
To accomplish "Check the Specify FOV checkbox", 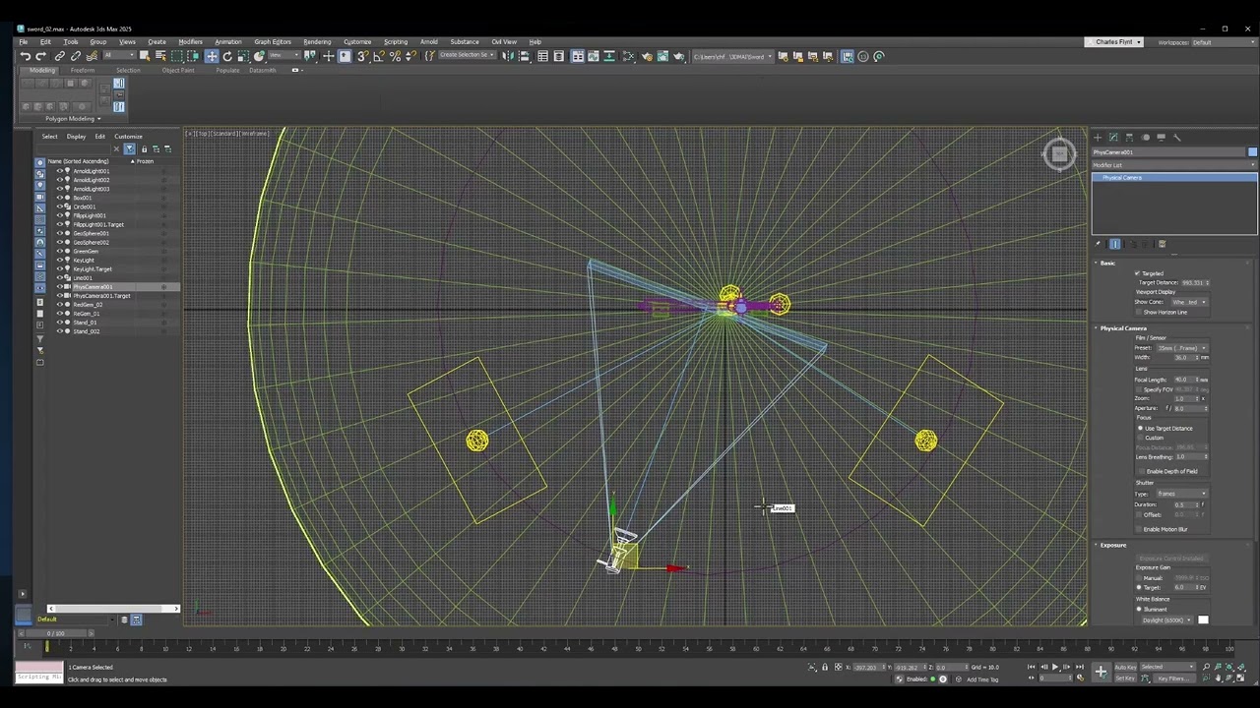I will (1139, 389).
